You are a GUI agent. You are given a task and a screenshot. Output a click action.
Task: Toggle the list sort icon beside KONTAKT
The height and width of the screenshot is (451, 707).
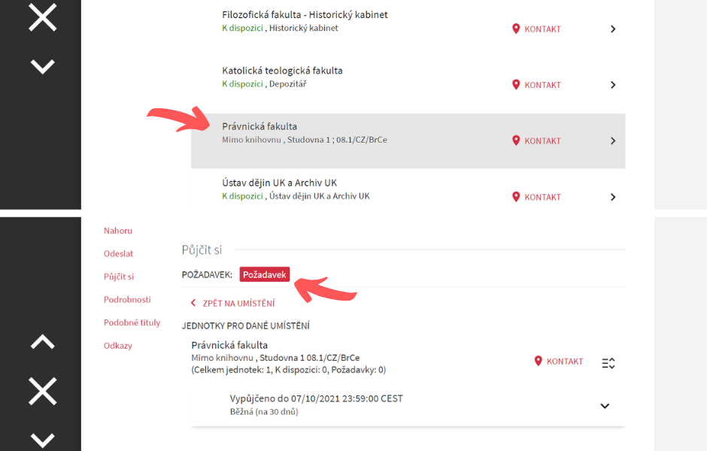[x=608, y=363]
